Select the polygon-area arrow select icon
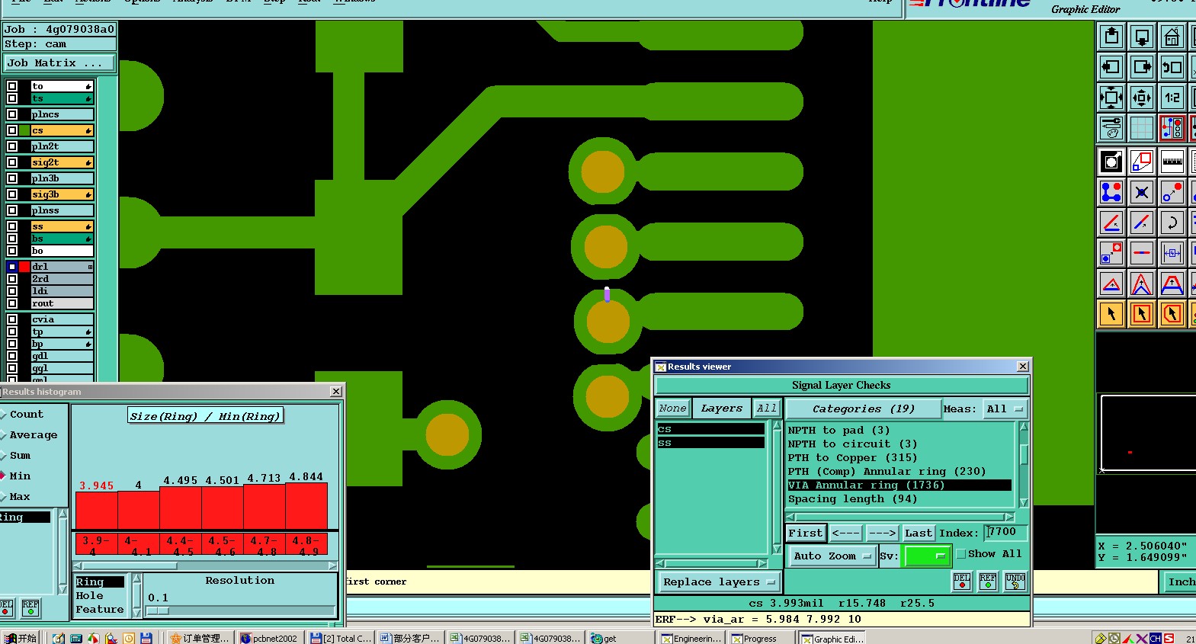The width and height of the screenshot is (1196, 644). click(x=1172, y=313)
